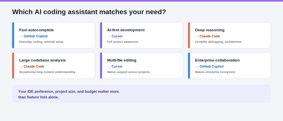283x121 pixels.
Task: Select the 'Everyday coding, minimal setup' text
Action: point(41,42)
